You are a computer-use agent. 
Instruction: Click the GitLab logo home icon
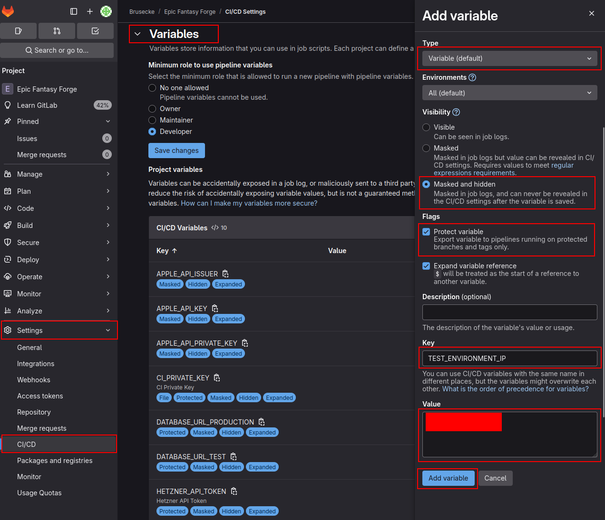(8, 11)
